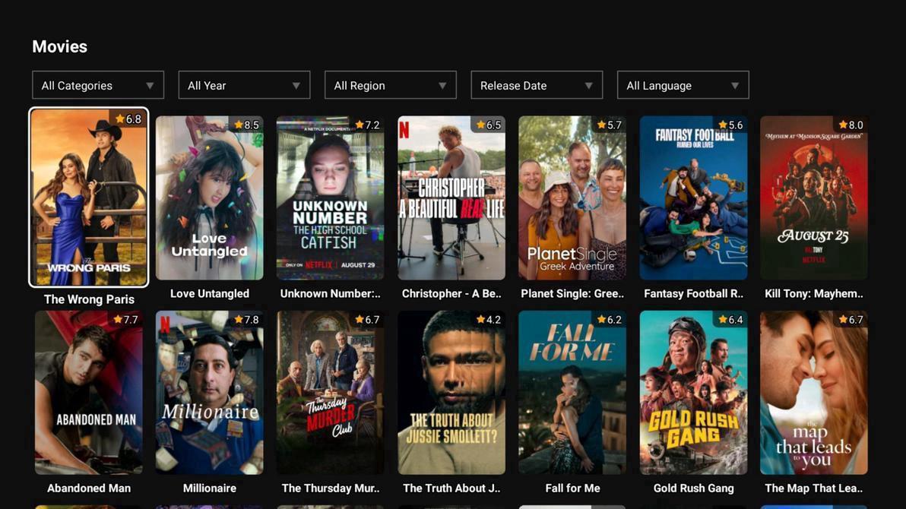The height and width of the screenshot is (509, 906).
Task: Choose The Truth About Jussie Smollett poster
Action: click(x=451, y=392)
